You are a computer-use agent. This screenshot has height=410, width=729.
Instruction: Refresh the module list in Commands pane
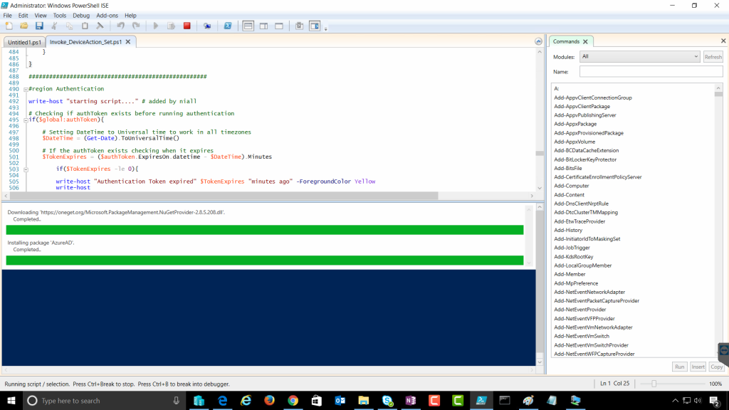[x=713, y=56]
